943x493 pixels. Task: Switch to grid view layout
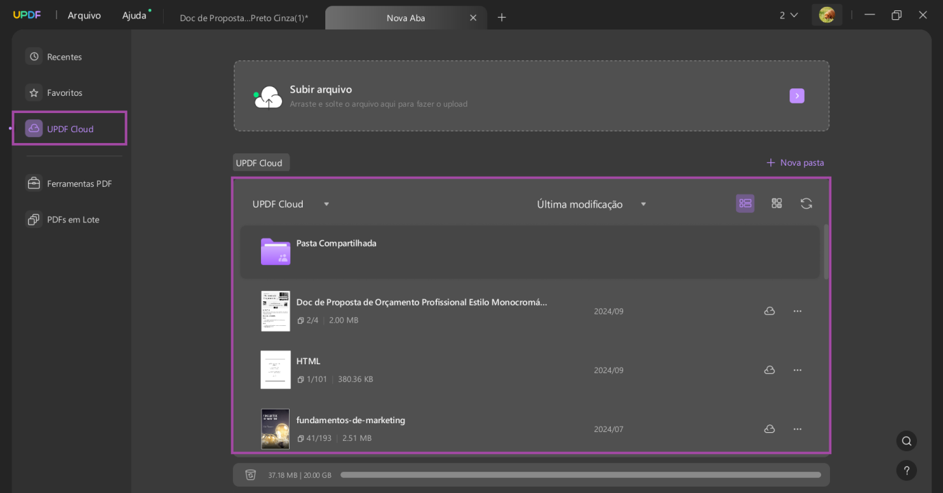(777, 203)
